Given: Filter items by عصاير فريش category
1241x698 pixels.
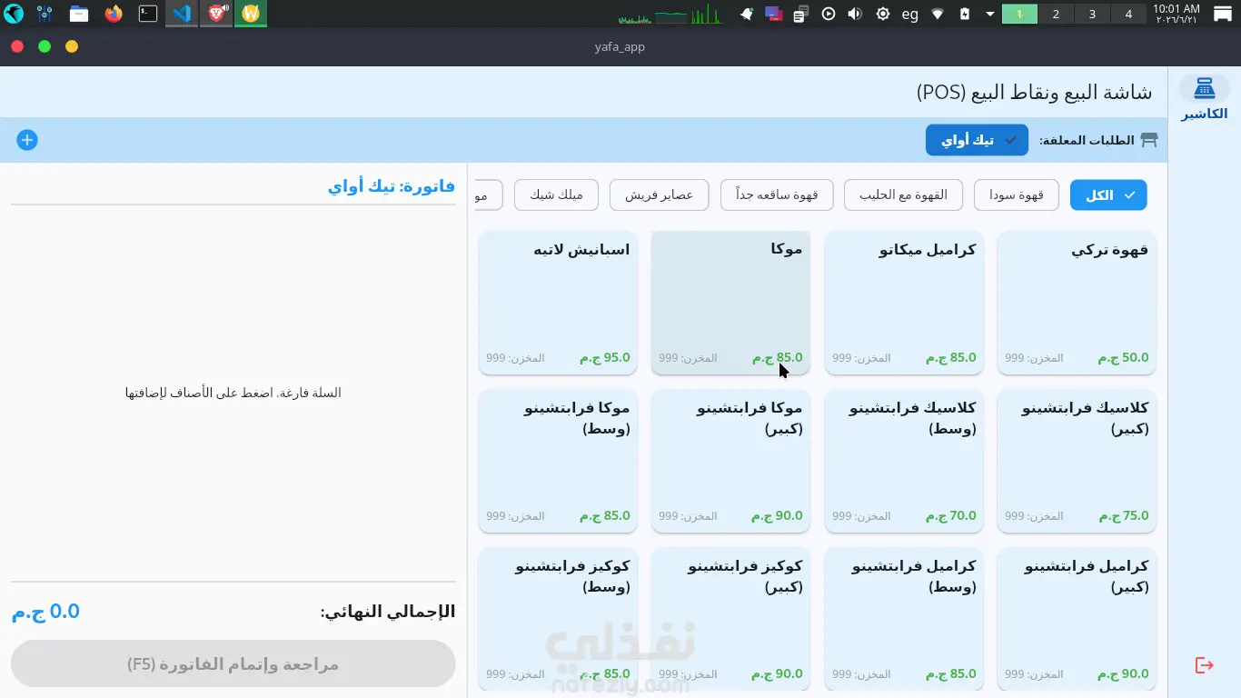Looking at the screenshot, I should tap(659, 195).
